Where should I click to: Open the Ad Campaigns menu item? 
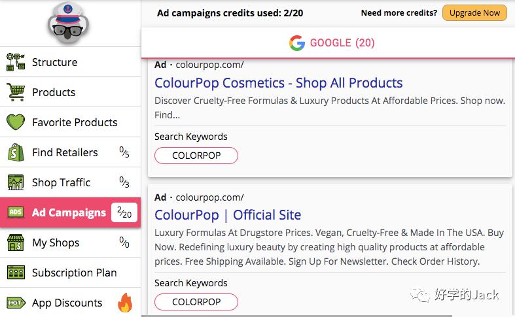coord(69,212)
